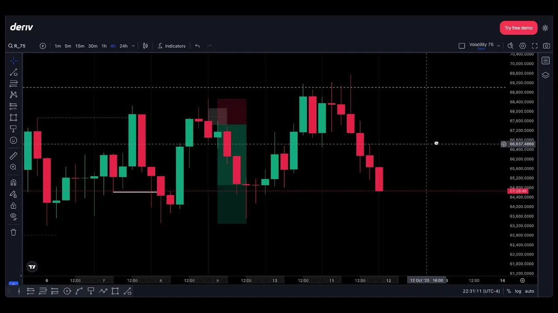Click the red countdown label 01:28:48
This screenshot has height=313, width=558.
click(x=518, y=191)
